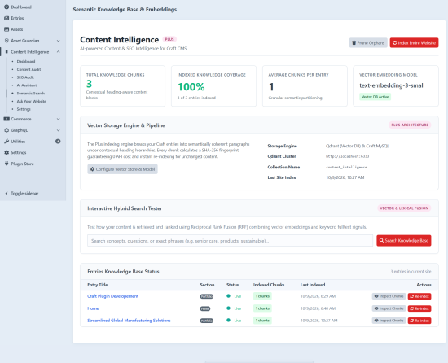The image size is (448, 363).
Task: Click the Last Indexed column header
Action: click(313, 285)
